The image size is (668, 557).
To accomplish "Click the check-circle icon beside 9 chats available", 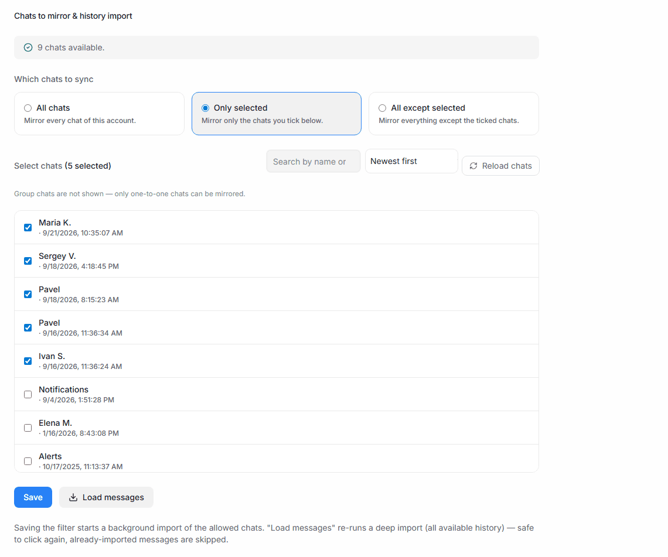I will point(28,47).
